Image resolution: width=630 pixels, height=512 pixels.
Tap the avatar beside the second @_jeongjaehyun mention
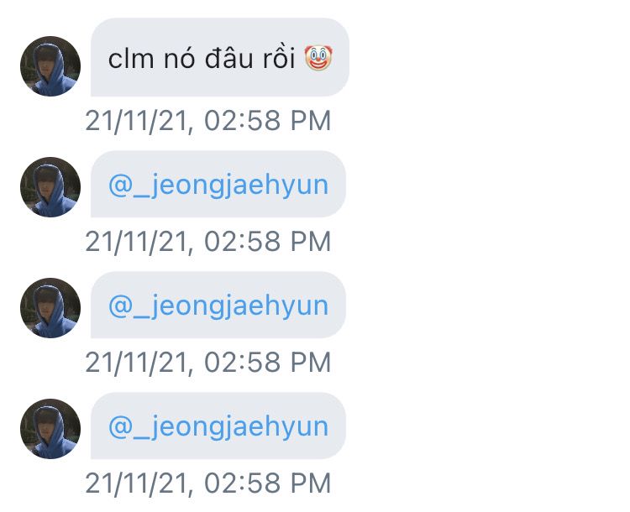[x=50, y=308]
